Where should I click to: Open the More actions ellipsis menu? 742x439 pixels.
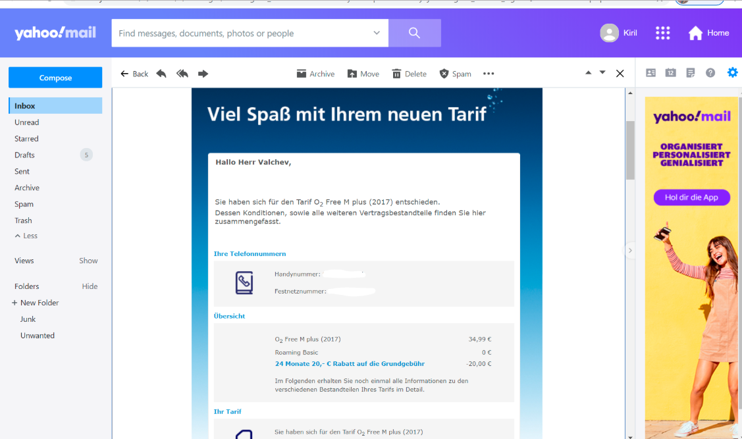click(x=489, y=74)
